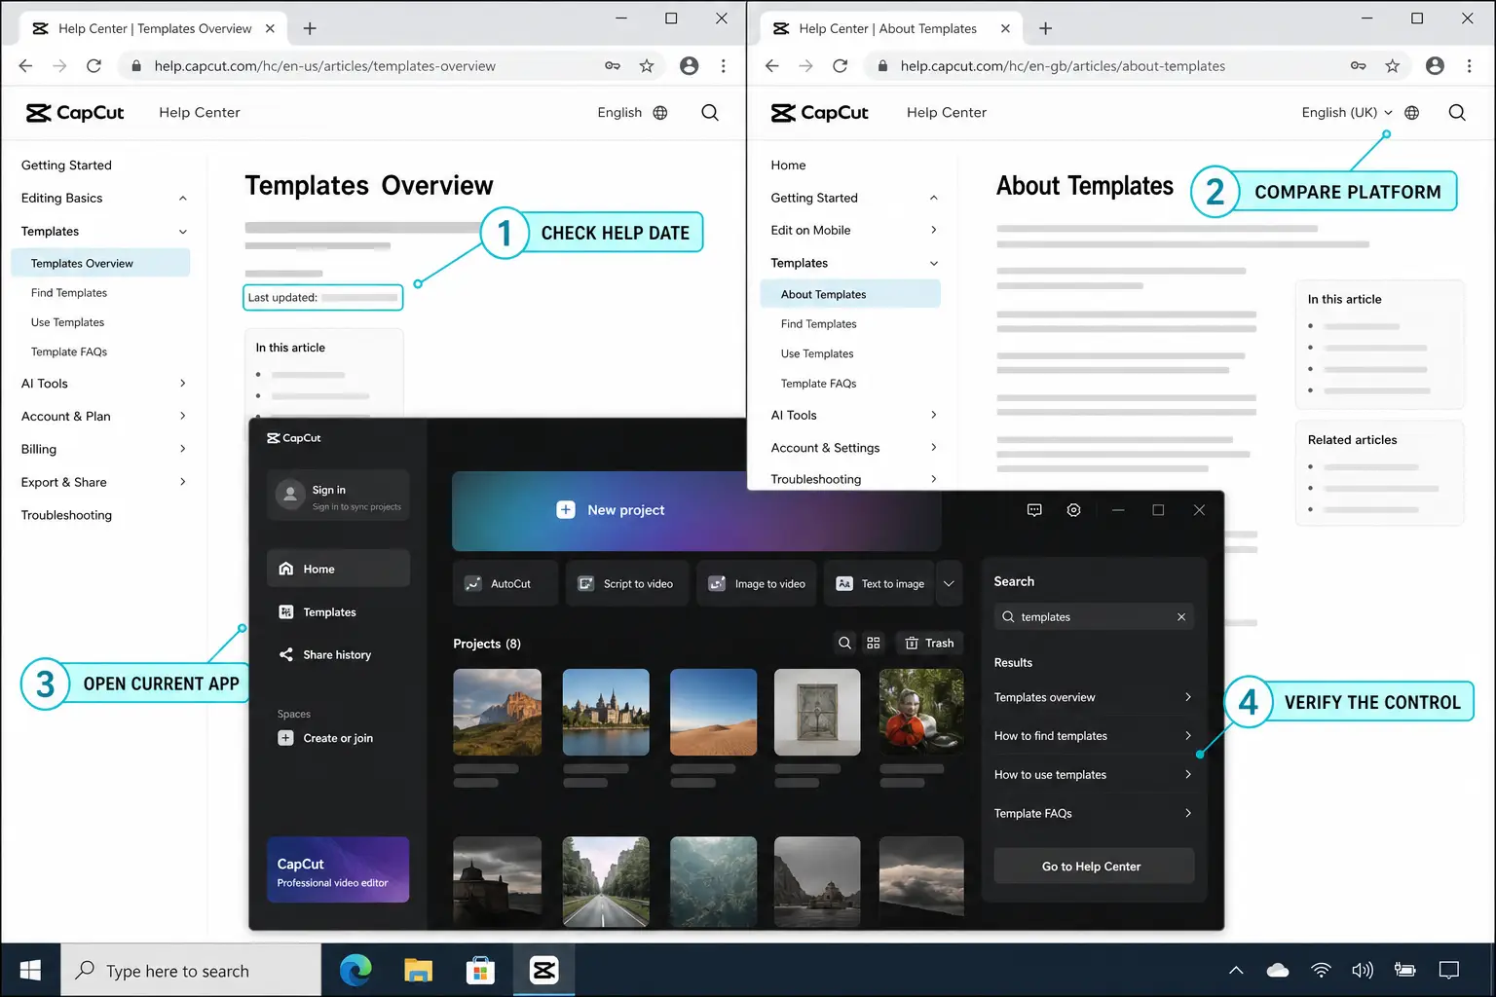This screenshot has height=997, width=1496.
Task: Open File Explorer from the taskbar
Action: pyautogui.click(x=418, y=970)
